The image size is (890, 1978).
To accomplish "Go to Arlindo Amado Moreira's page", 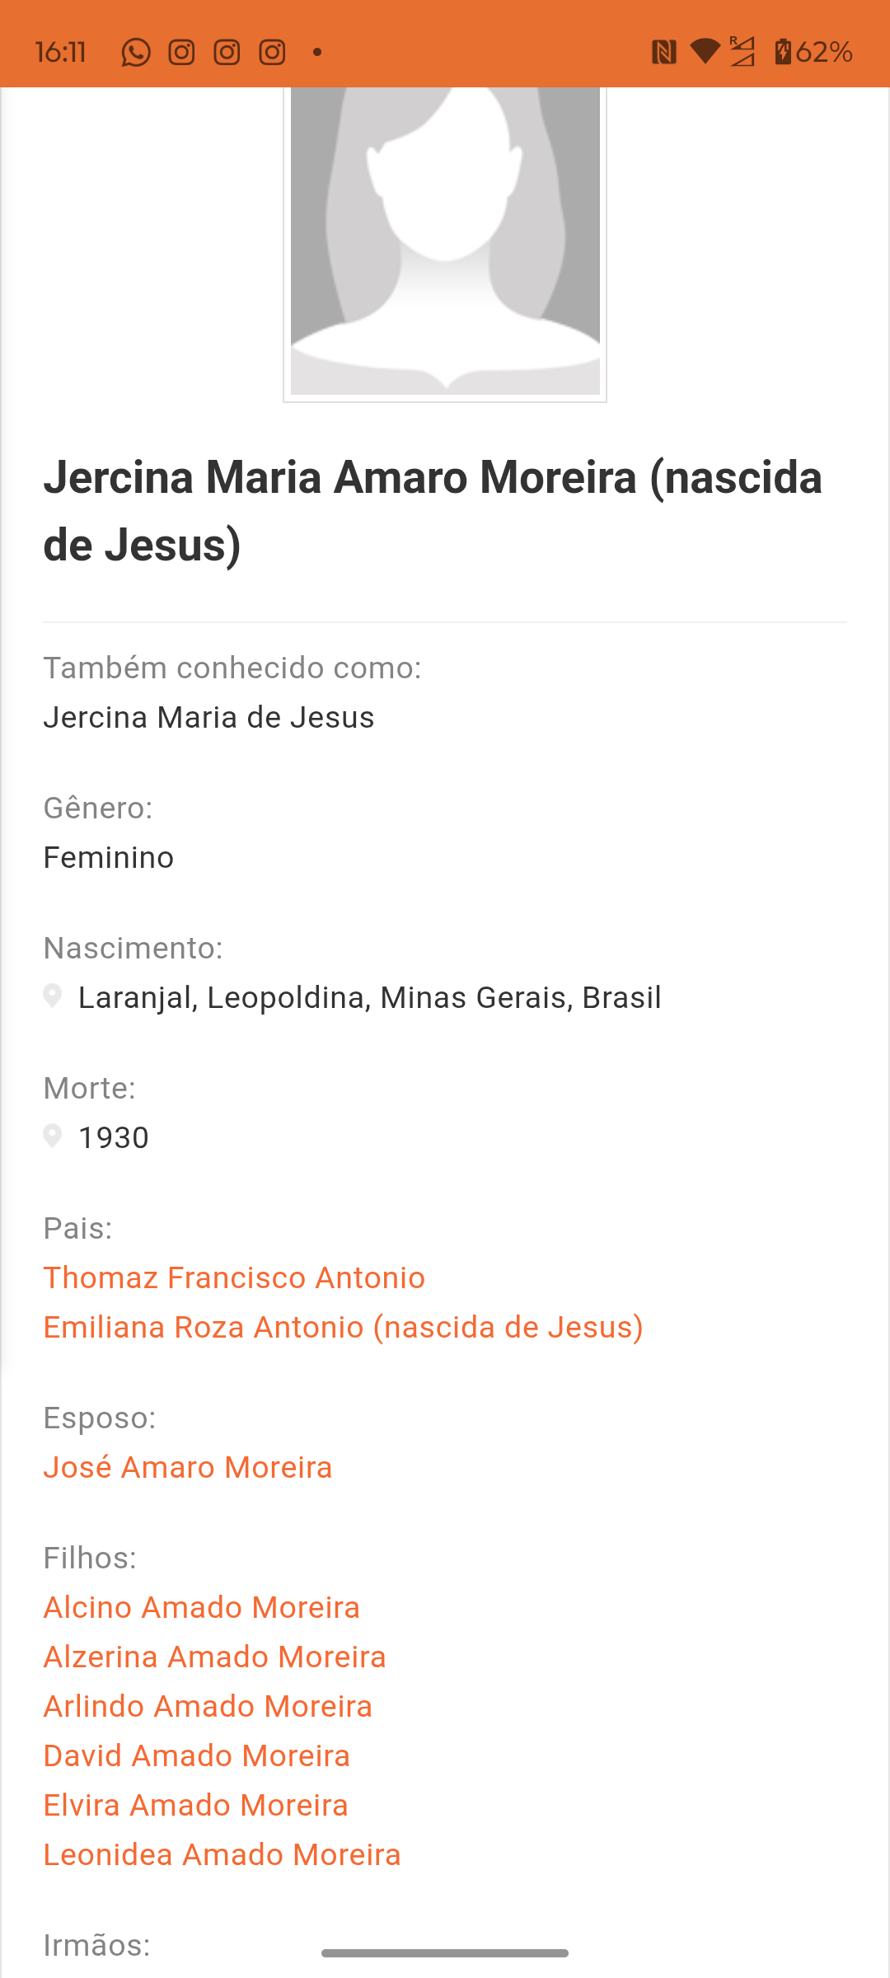I will 208,1706.
